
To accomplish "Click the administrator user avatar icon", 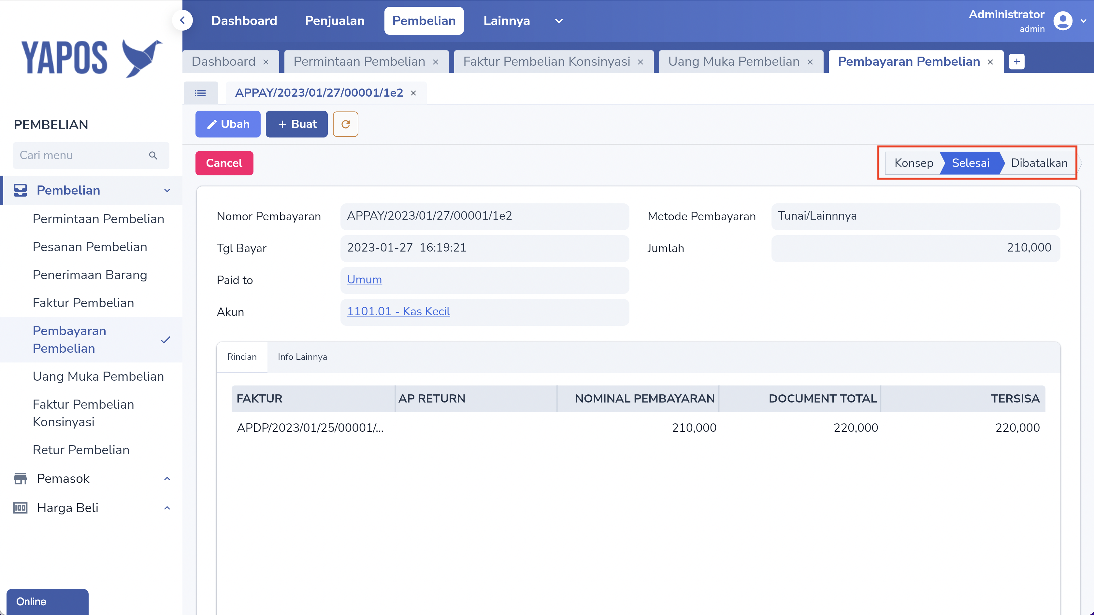I will tap(1063, 20).
